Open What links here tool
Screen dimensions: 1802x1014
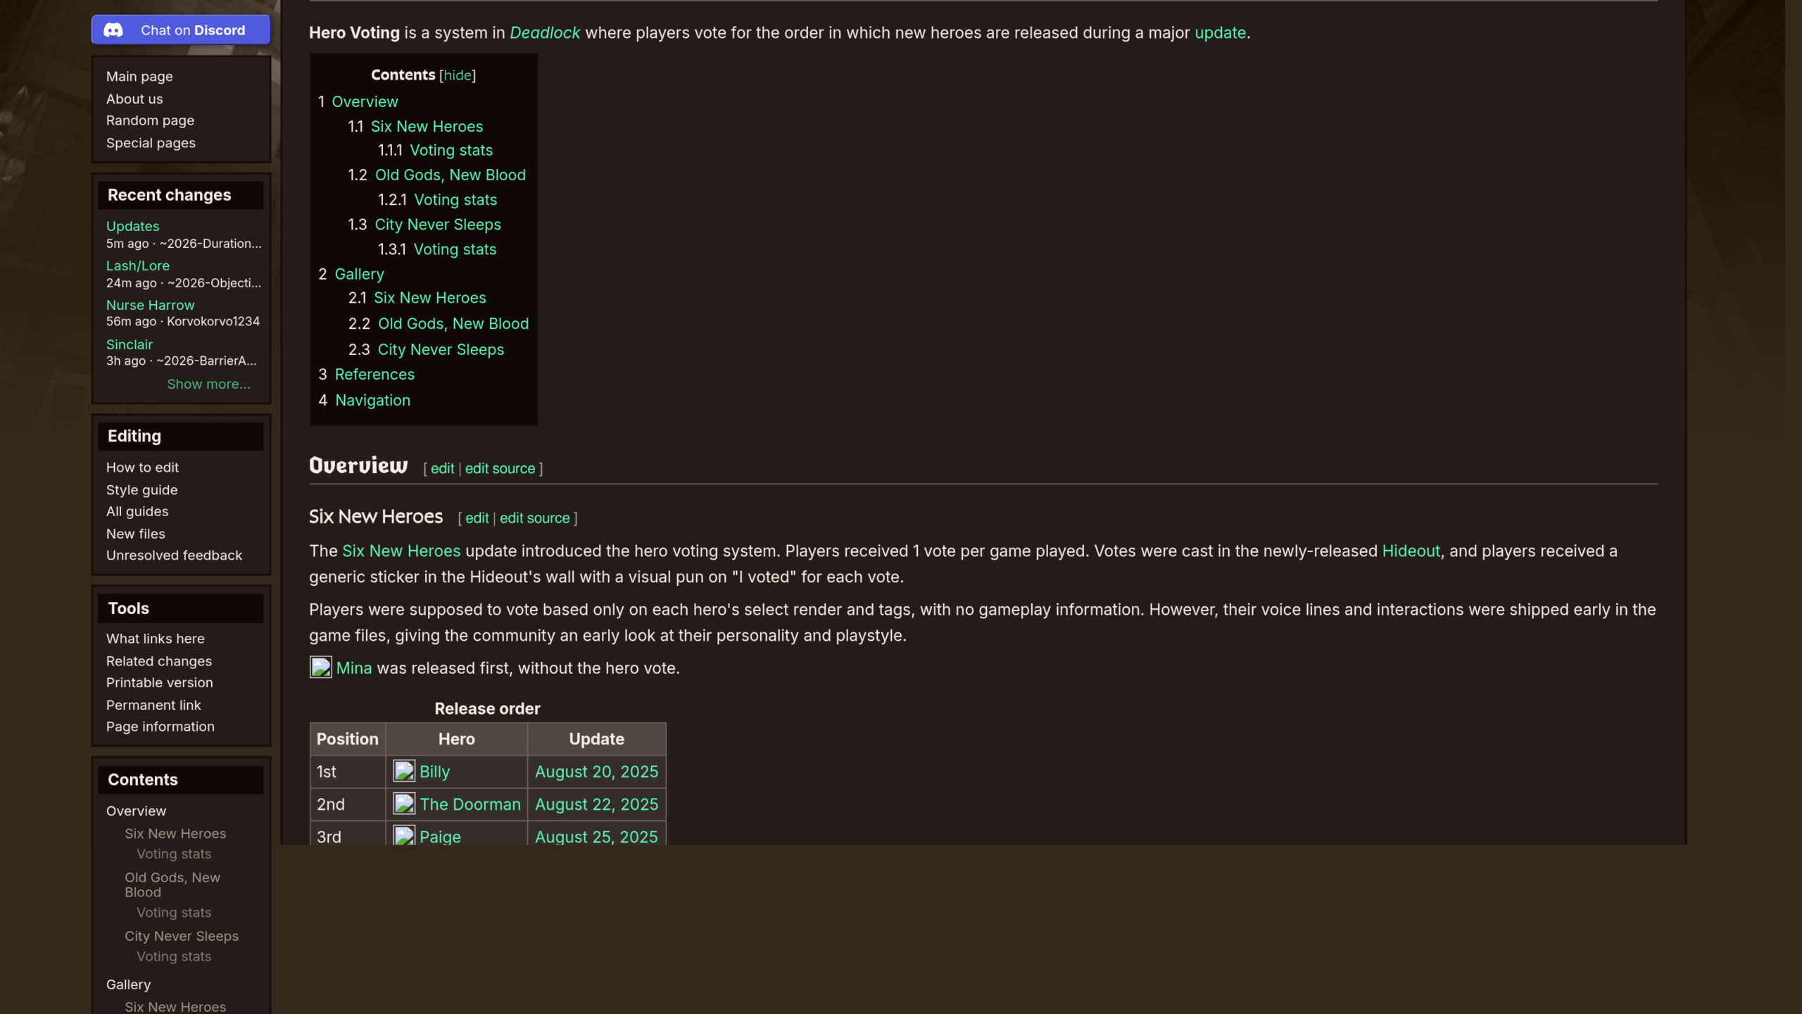pyautogui.click(x=155, y=639)
